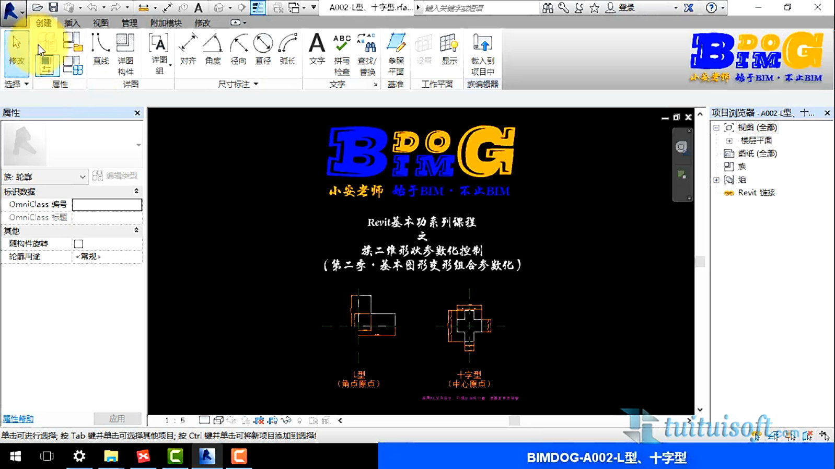Expand the 楼层平面 tree node
The width and height of the screenshot is (835, 469).
[729, 140]
